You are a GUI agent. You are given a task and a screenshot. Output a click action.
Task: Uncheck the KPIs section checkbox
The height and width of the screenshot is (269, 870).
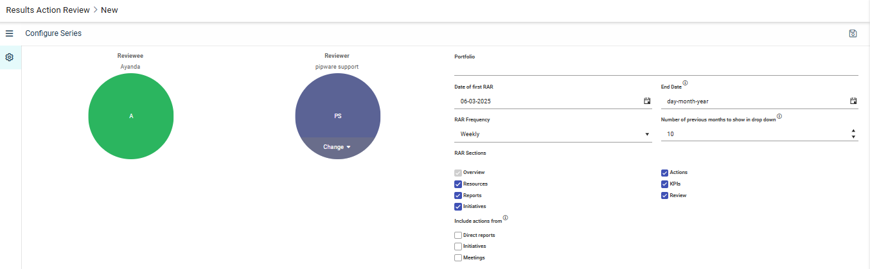(x=665, y=184)
